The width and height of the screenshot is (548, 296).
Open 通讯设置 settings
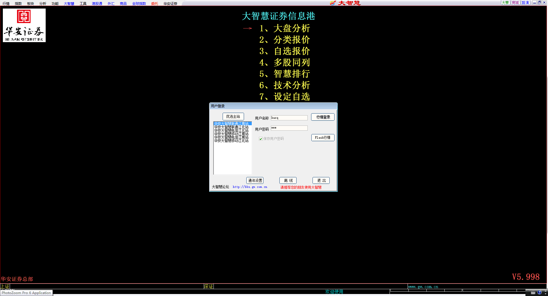[255, 180]
